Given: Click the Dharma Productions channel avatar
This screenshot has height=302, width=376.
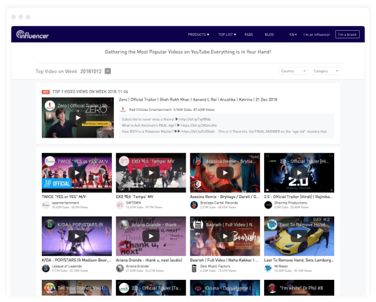Looking at the screenshot, I should pos(268,205).
